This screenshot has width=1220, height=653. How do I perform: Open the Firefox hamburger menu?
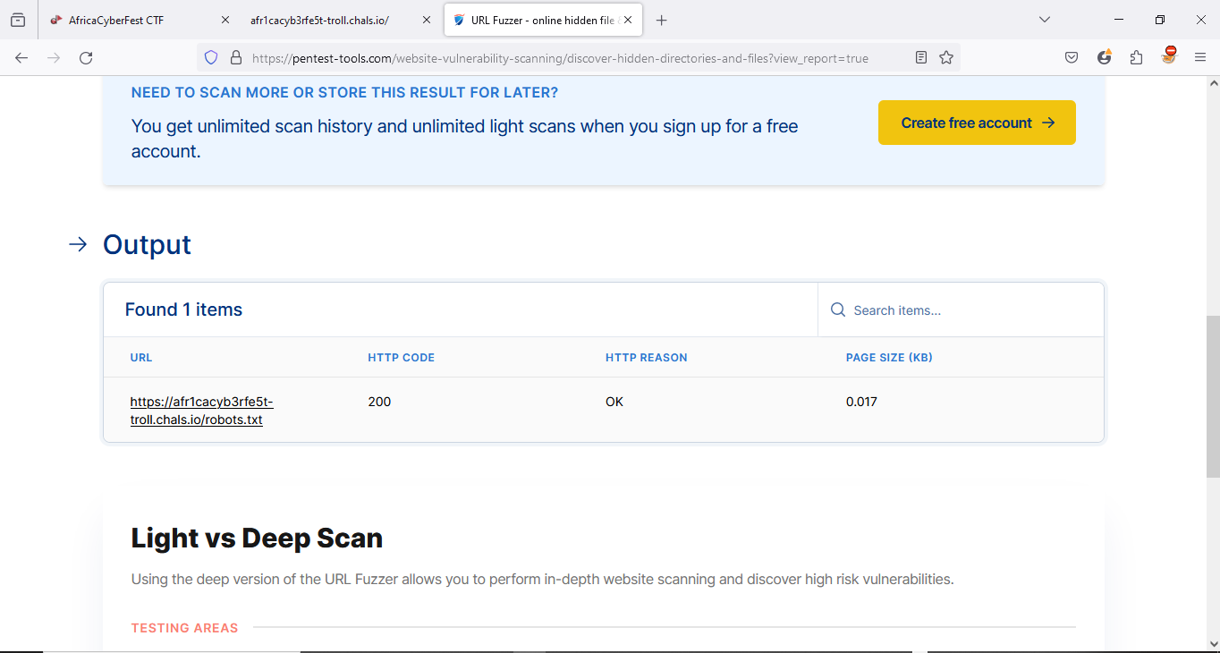[1200, 58]
